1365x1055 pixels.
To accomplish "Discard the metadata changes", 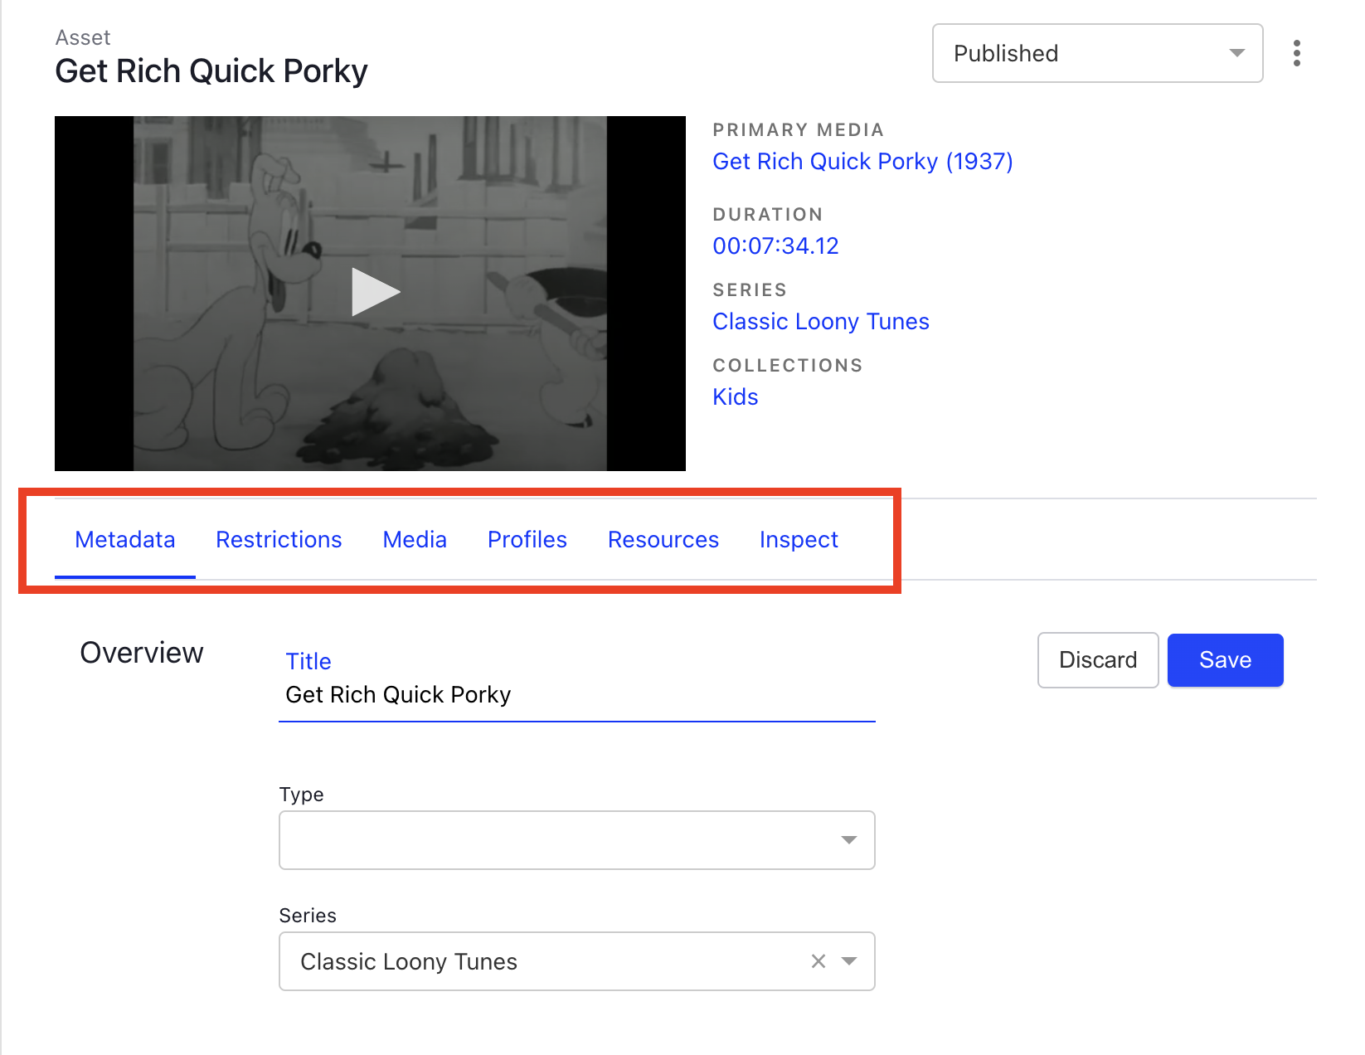I will [1098, 660].
